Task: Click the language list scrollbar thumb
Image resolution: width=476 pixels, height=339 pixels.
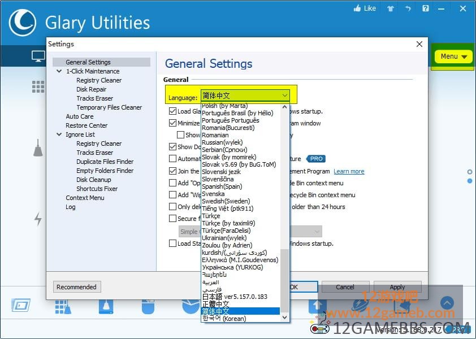Action: tap(284, 281)
